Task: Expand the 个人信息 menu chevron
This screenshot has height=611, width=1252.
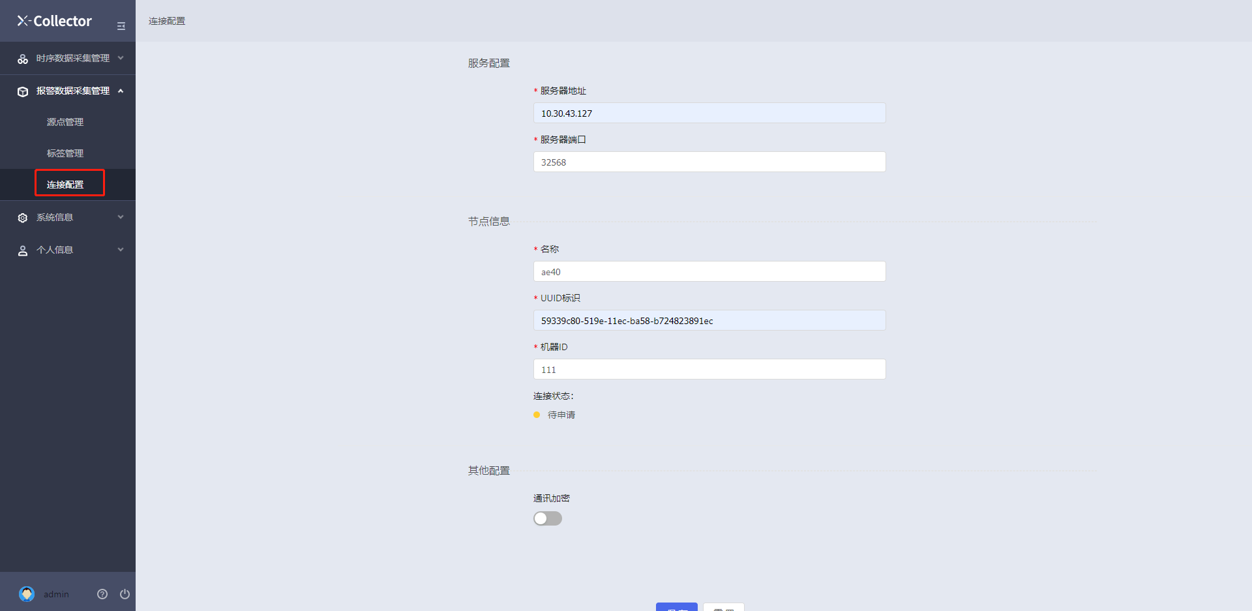Action: 121,250
